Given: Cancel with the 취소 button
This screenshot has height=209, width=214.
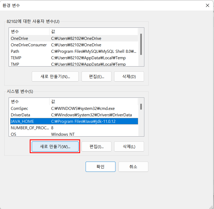Looking at the screenshot, I should 133,167.
